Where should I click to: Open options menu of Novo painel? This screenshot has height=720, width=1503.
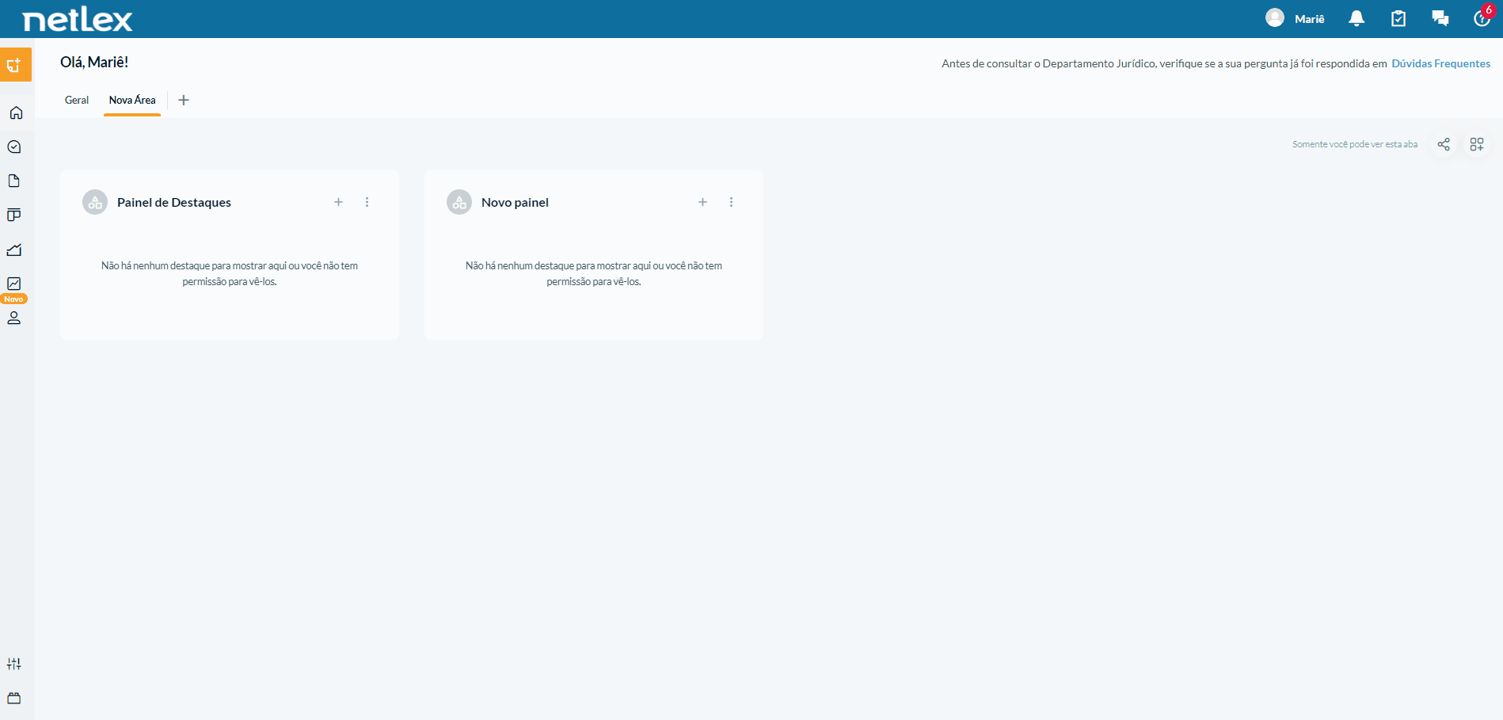tap(732, 202)
